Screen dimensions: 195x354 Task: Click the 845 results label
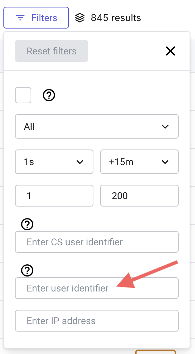pos(116,18)
